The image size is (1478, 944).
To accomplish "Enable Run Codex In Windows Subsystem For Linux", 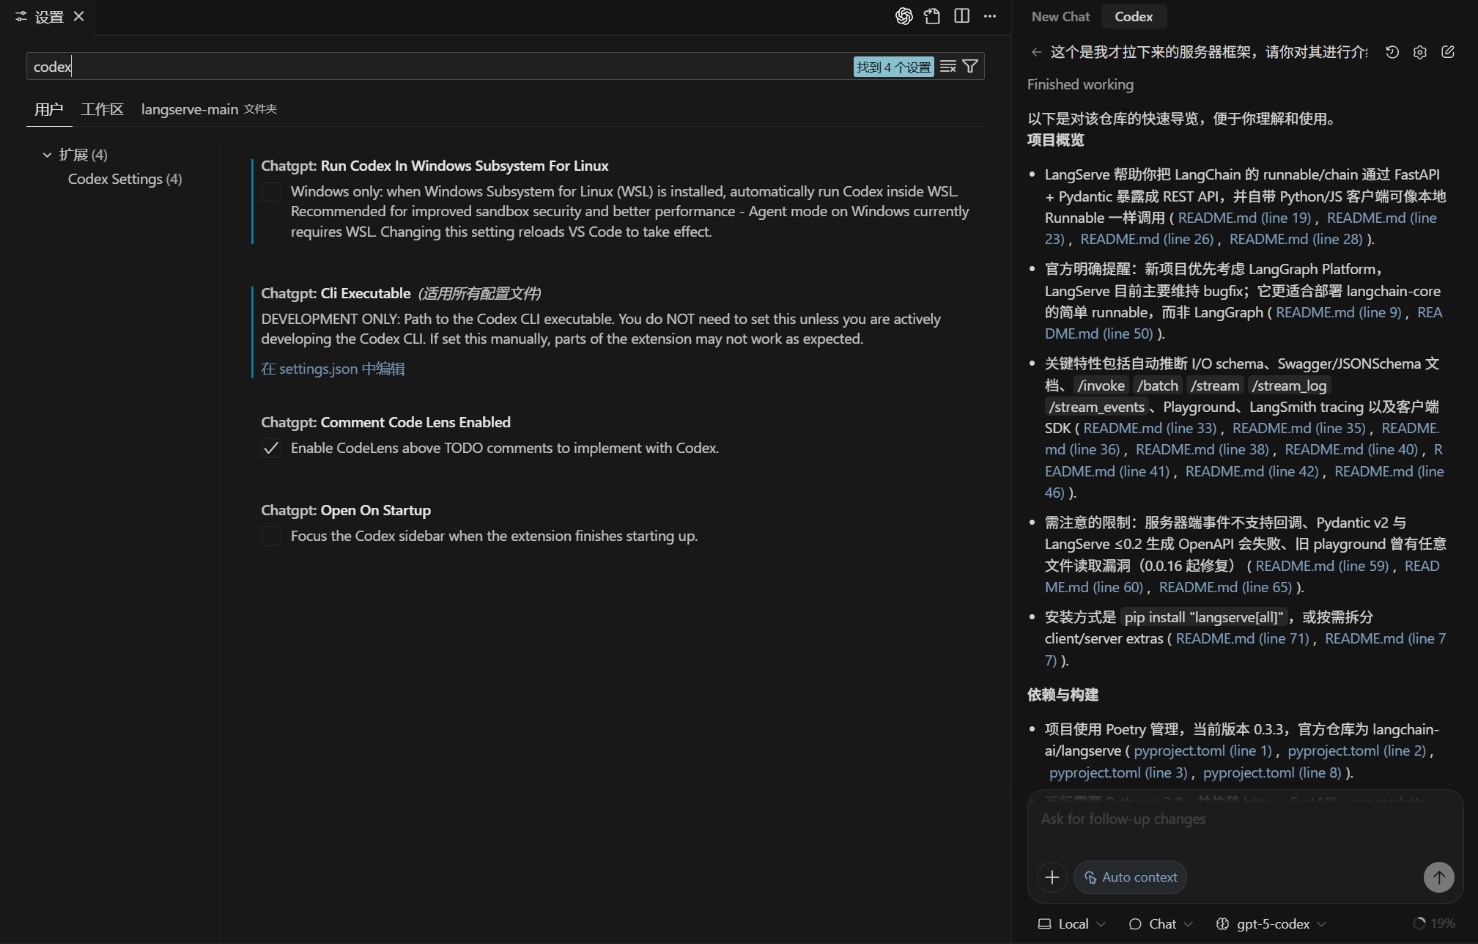I will pos(271,192).
